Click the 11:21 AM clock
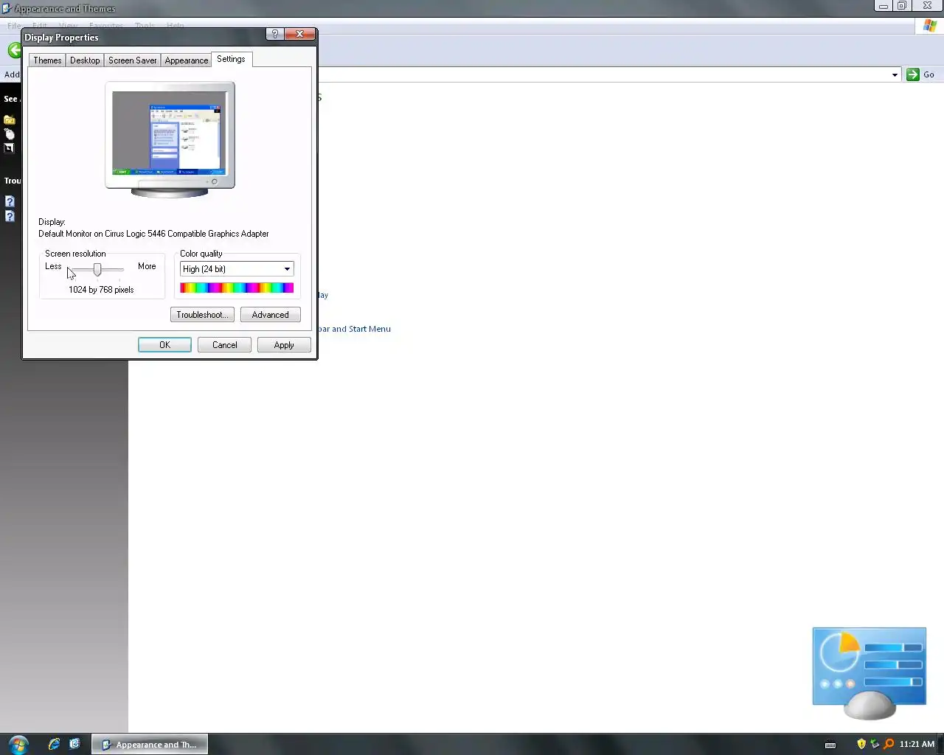 (x=917, y=744)
